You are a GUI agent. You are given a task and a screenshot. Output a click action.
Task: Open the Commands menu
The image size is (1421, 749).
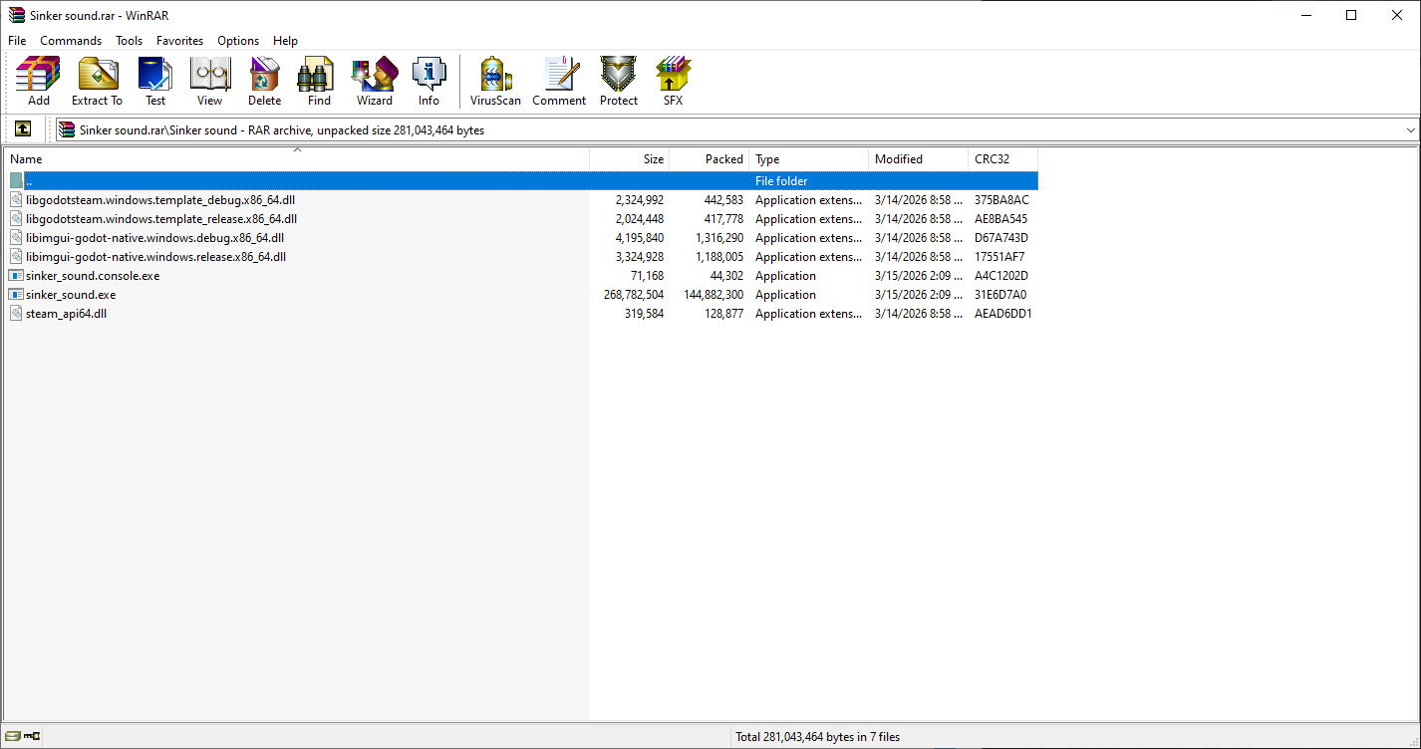(71, 41)
